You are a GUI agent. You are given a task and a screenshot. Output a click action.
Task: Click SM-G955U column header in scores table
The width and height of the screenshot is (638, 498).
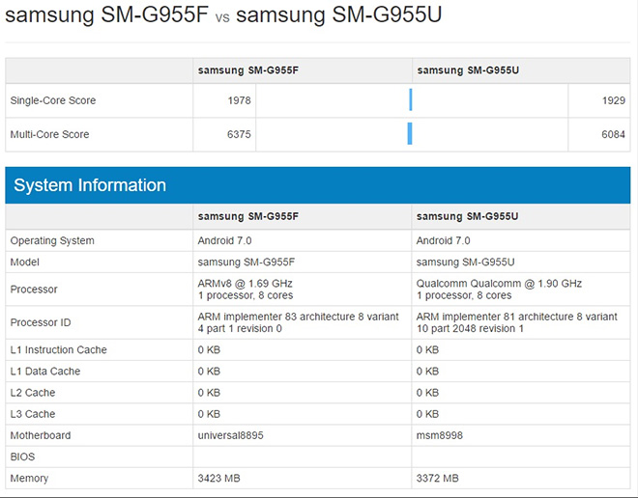coord(468,70)
